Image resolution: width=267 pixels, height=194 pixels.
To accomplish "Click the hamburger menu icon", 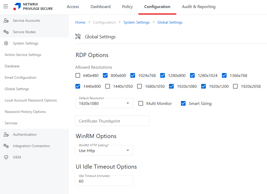I will 6,6.
